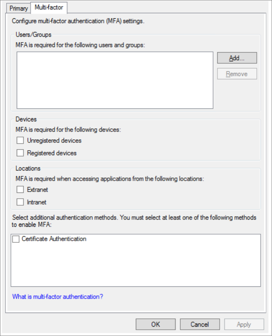Check the Intranet location checkbox
This screenshot has width=272, height=336.
(20, 202)
